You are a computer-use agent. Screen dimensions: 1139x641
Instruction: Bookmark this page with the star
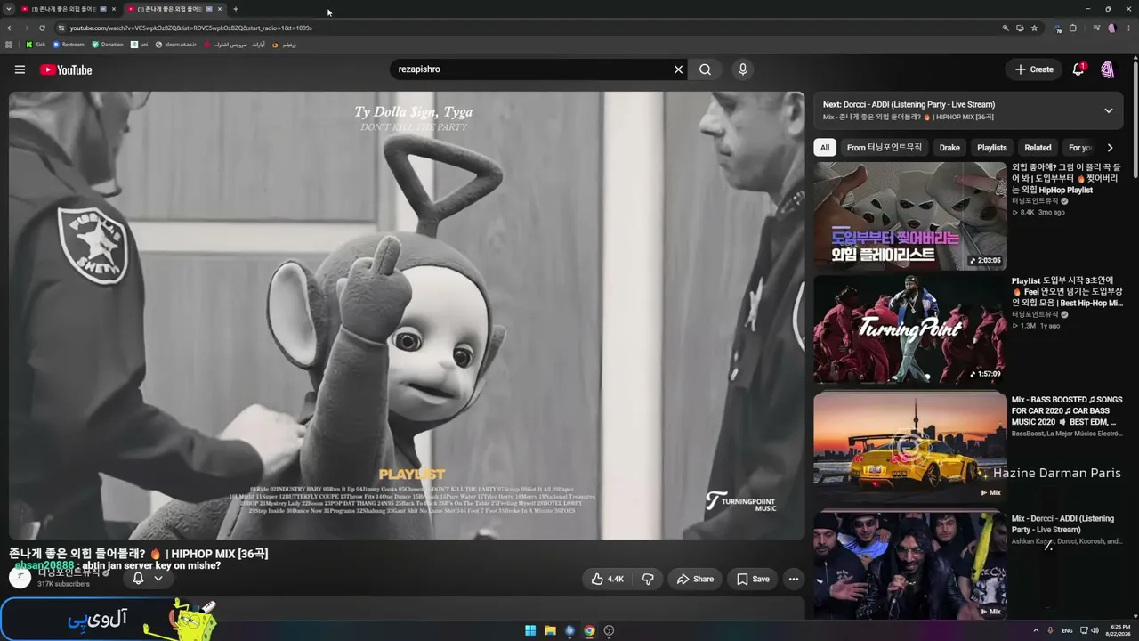(1034, 28)
